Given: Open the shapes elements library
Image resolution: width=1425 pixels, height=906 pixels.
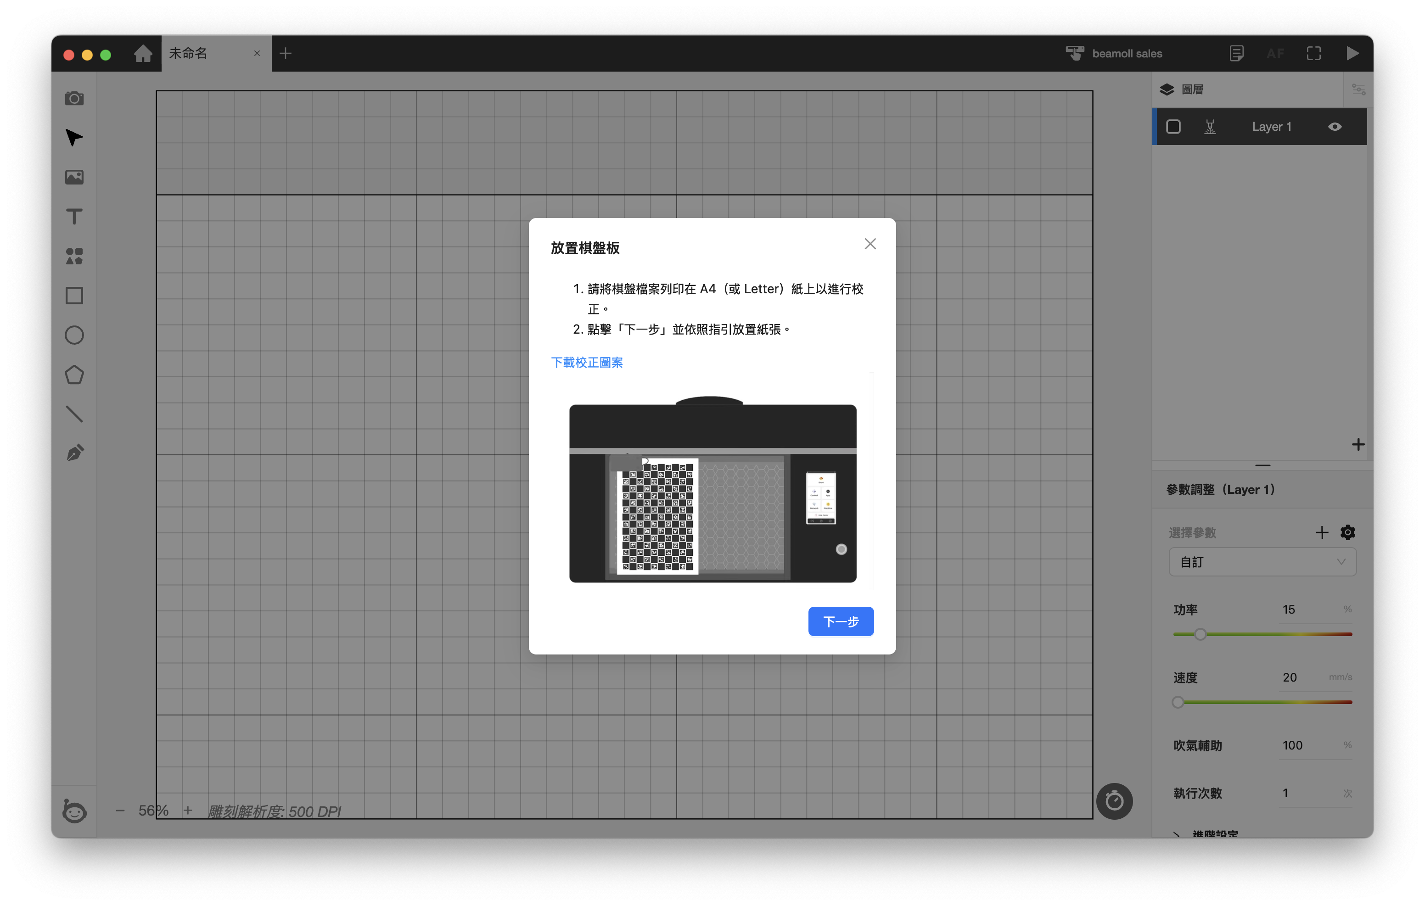Looking at the screenshot, I should point(74,256).
